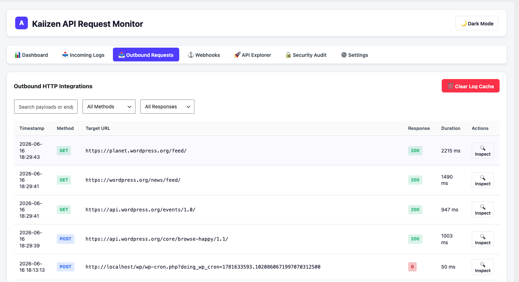Click the Duration column header
519x282 pixels.
click(x=451, y=128)
